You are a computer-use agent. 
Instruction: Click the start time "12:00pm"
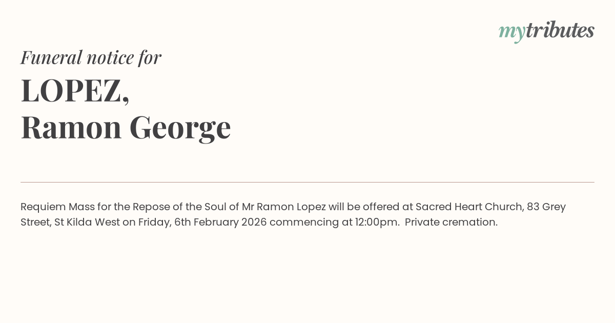(377, 222)
